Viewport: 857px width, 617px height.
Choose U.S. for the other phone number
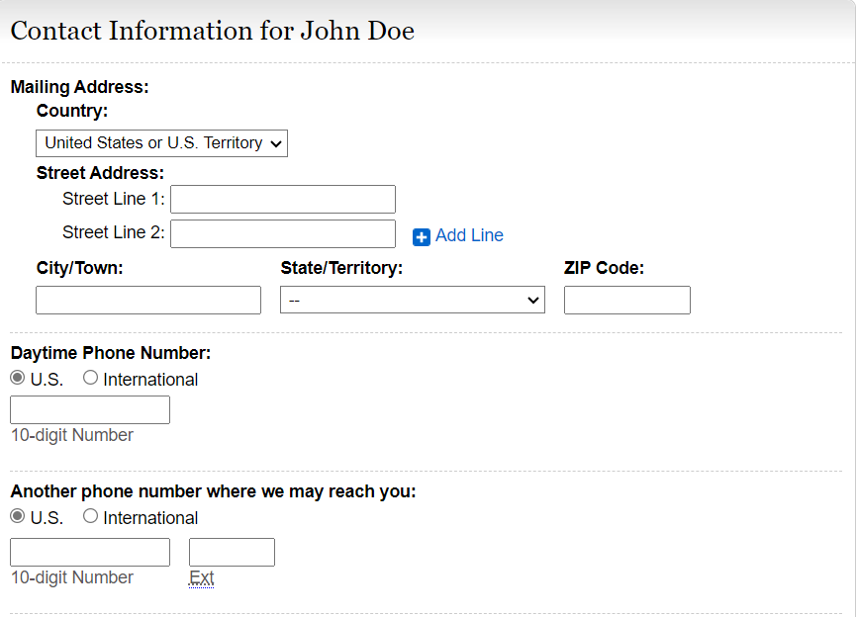(x=17, y=516)
